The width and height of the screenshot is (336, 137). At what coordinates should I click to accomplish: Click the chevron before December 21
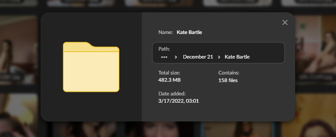point(176,57)
